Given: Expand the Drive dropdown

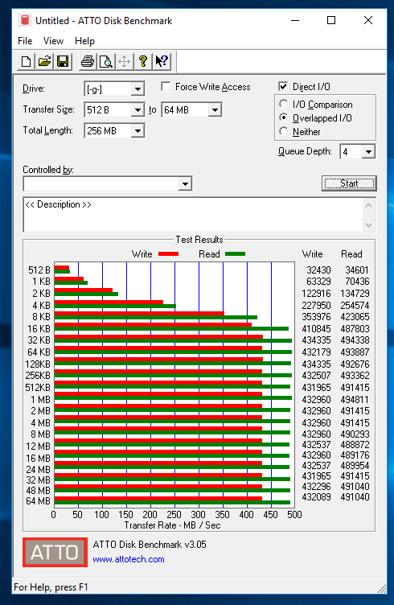Looking at the screenshot, I should coord(137,89).
